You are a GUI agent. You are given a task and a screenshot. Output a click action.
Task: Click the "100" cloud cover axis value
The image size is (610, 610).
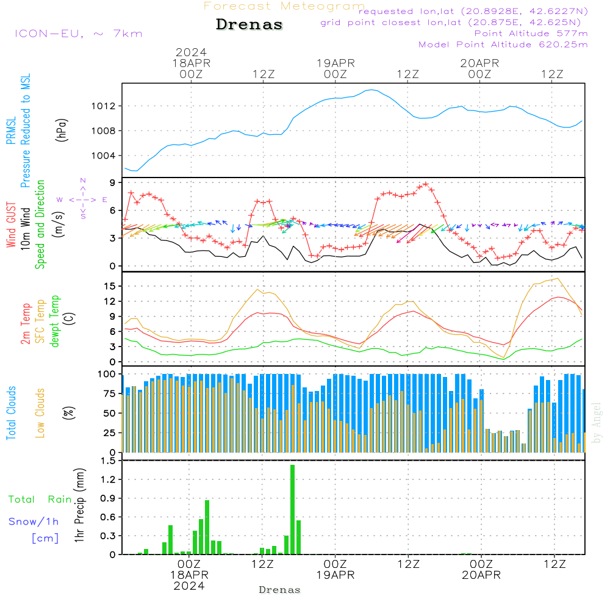(107, 375)
